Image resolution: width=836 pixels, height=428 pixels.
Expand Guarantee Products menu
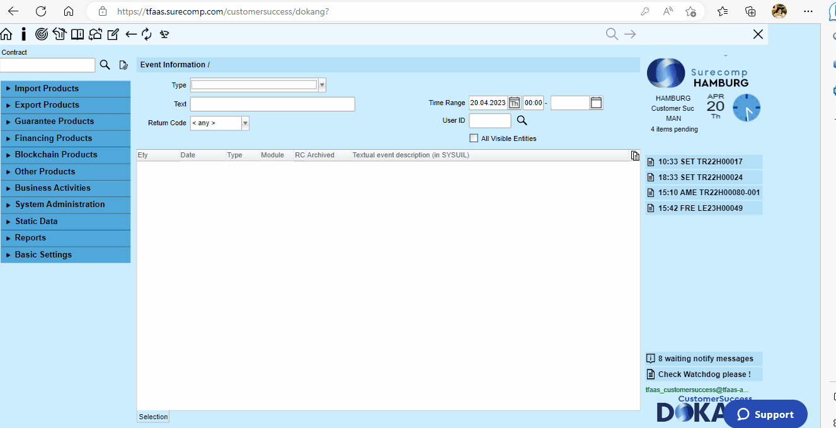click(66, 121)
